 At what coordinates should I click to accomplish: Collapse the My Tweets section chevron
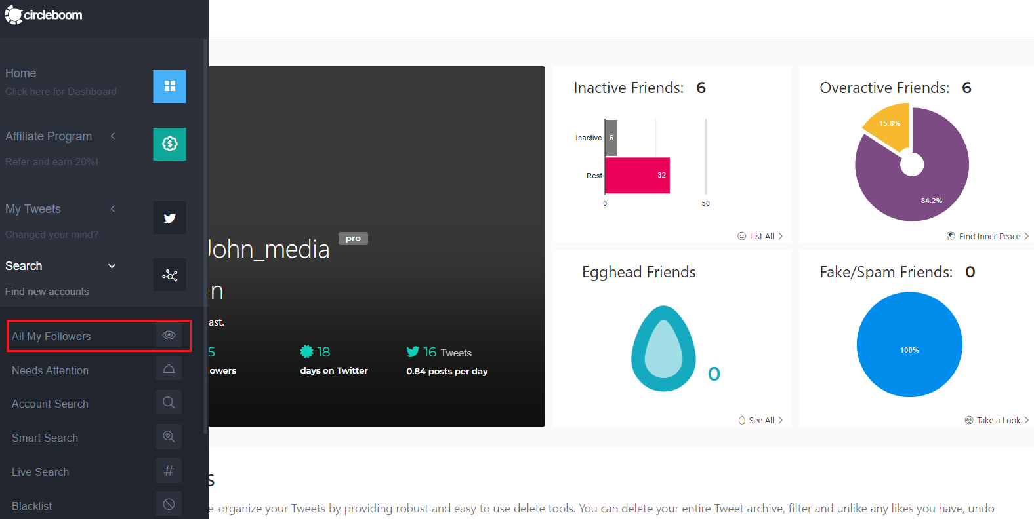[112, 208]
